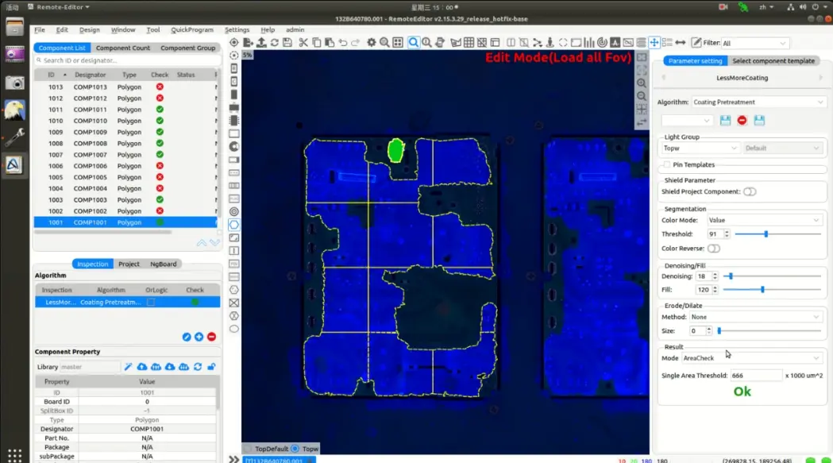The height and width of the screenshot is (463, 833).
Task: Open the Algorithm Coating Pretreatment dropdown
Action: [758, 102]
